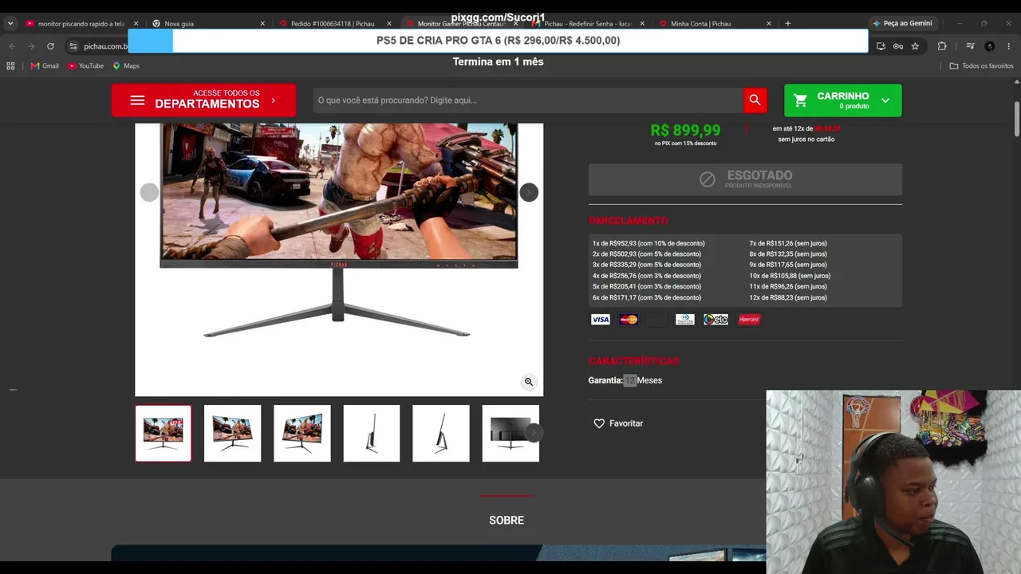The height and width of the screenshot is (574, 1021).
Task: Click the product search input field
Action: point(528,100)
